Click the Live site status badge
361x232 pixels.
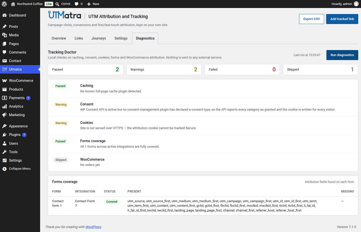(x=49, y=4)
